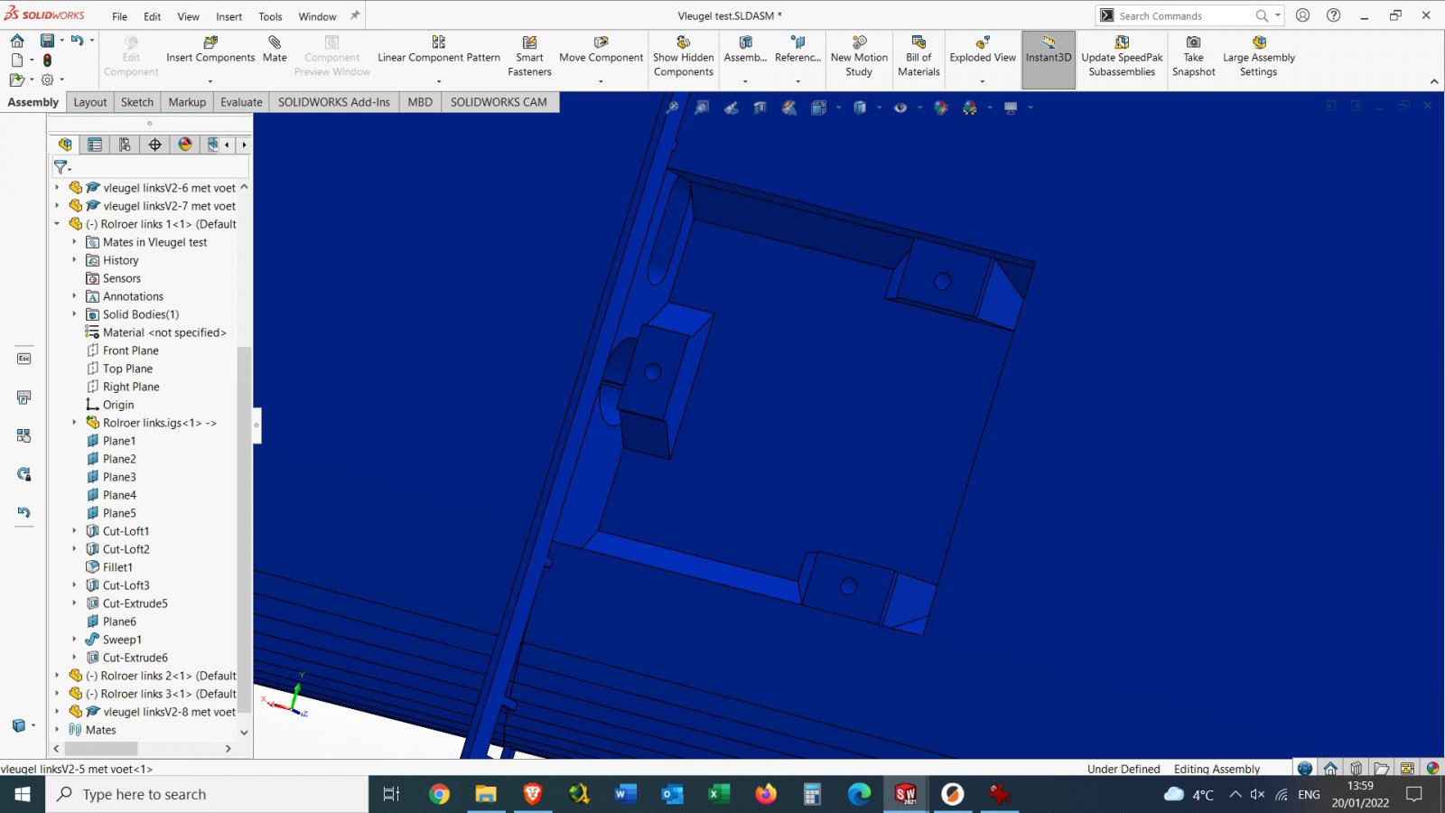The height and width of the screenshot is (813, 1445).
Task: Select the Mate tool
Action: [275, 50]
